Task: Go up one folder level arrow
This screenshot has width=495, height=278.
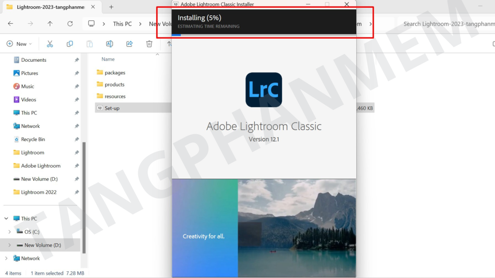Action: coord(50,24)
